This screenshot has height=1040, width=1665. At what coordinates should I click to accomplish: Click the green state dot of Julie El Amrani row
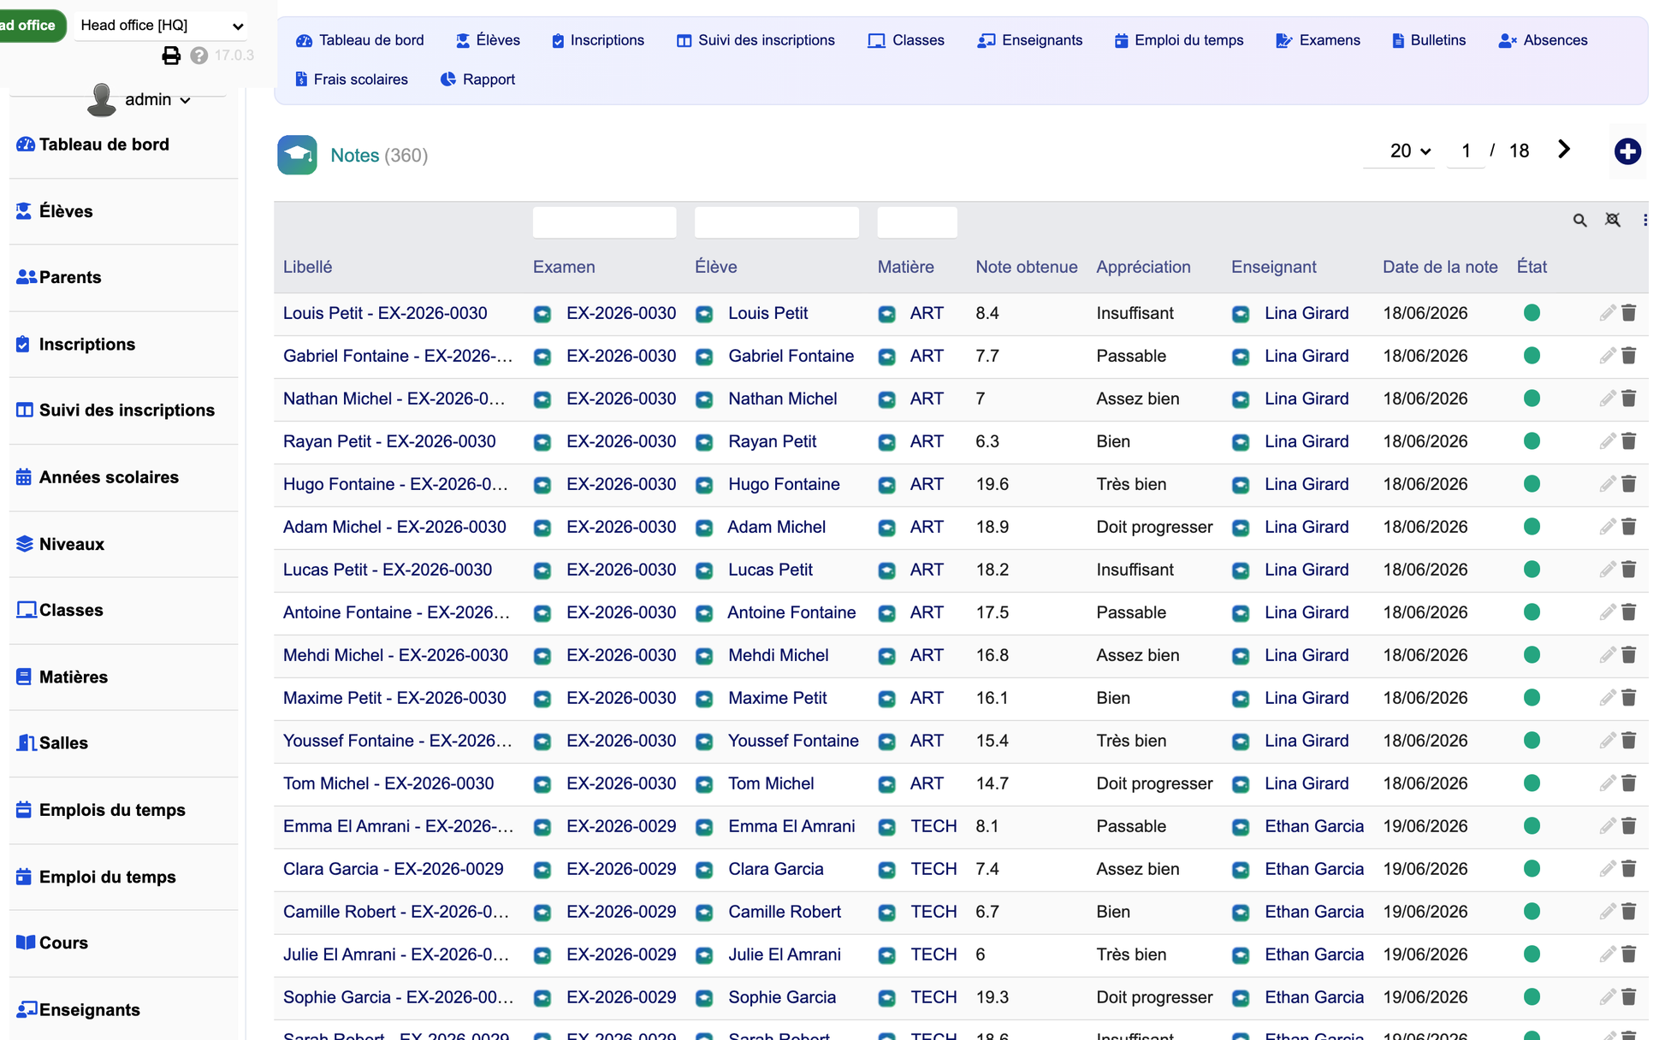tap(1532, 954)
